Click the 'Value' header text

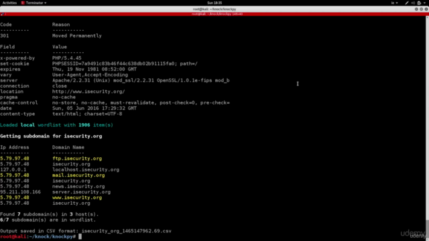[60, 47]
